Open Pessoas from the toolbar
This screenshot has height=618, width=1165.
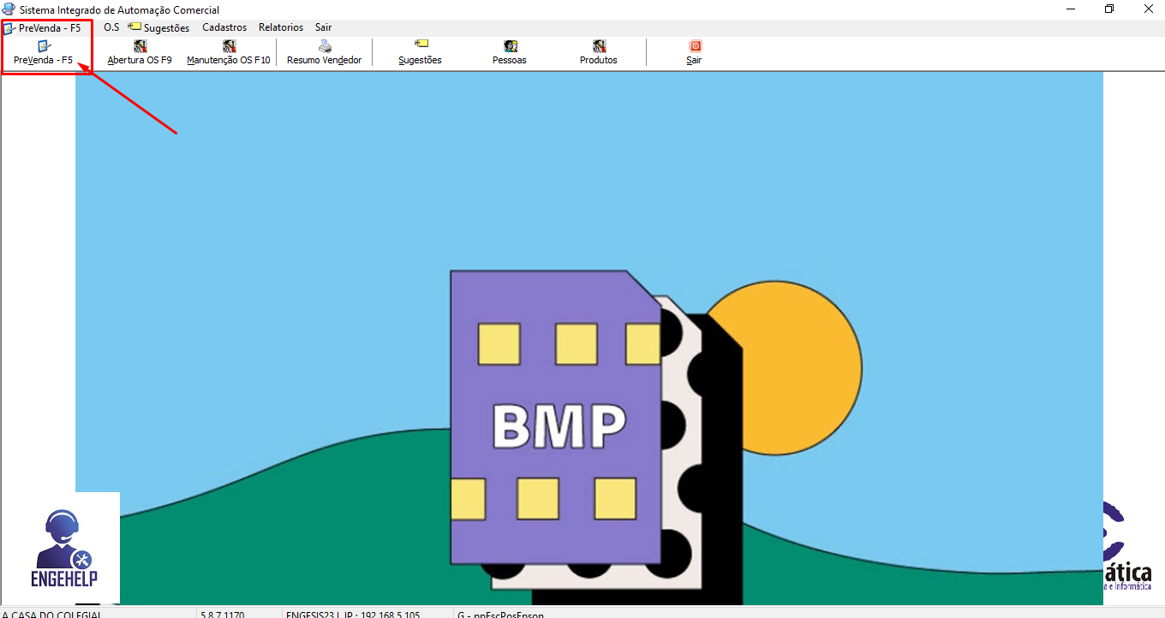tap(510, 53)
